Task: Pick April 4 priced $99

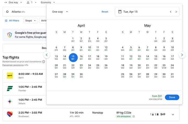Action: tap(98, 40)
